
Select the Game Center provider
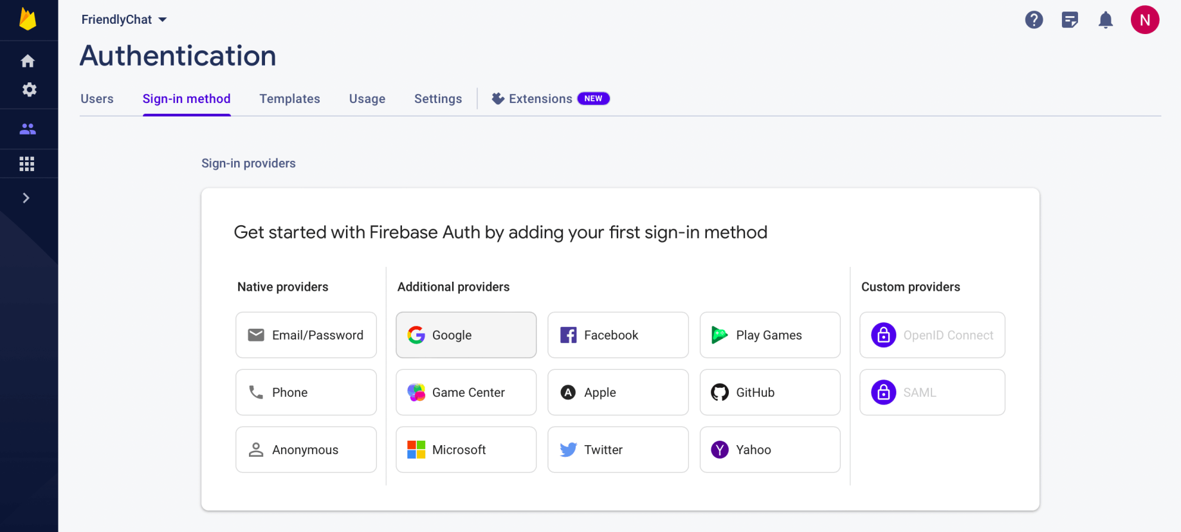[x=466, y=392]
